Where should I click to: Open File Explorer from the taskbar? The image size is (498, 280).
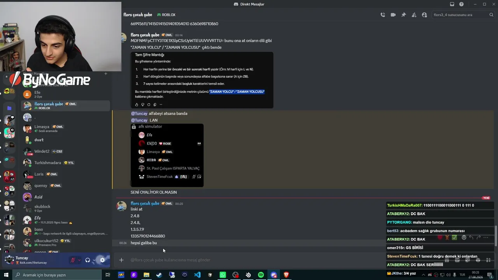[x=146, y=275]
